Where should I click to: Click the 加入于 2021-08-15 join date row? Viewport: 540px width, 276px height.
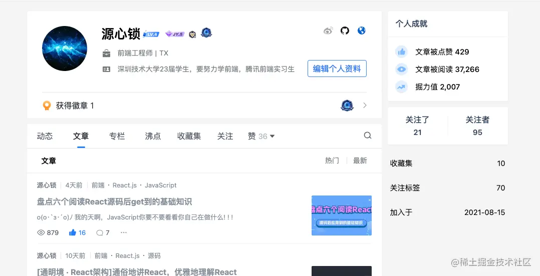click(x=448, y=212)
